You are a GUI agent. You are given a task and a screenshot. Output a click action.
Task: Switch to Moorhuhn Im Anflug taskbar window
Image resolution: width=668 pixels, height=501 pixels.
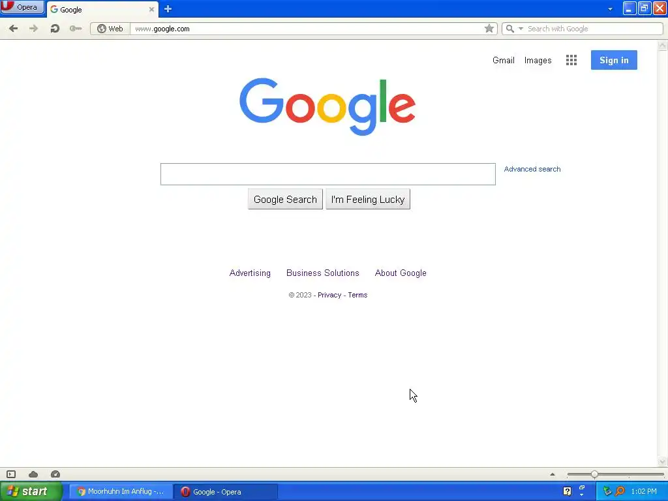(121, 492)
